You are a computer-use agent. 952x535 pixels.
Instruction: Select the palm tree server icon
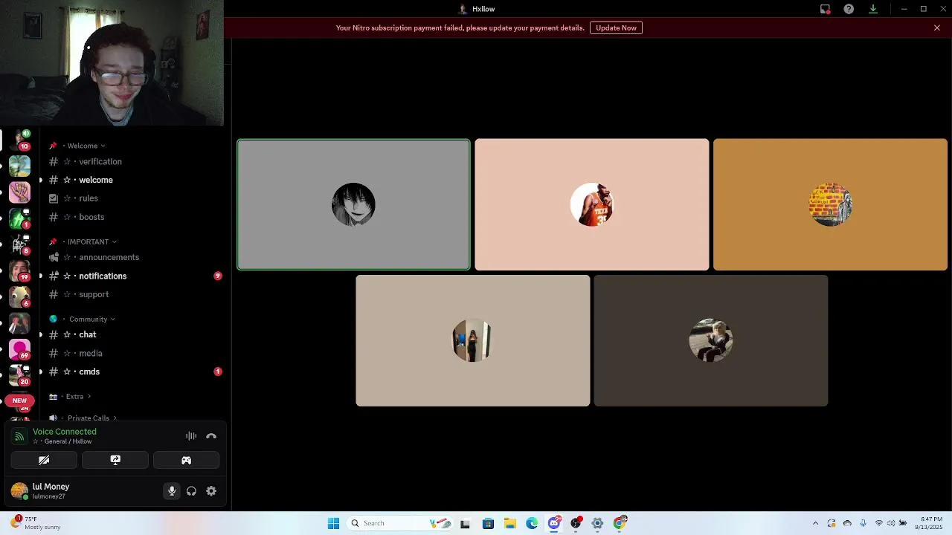(19, 166)
